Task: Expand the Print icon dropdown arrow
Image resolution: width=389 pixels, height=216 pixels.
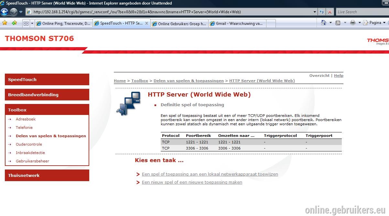Action: (359, 23)
